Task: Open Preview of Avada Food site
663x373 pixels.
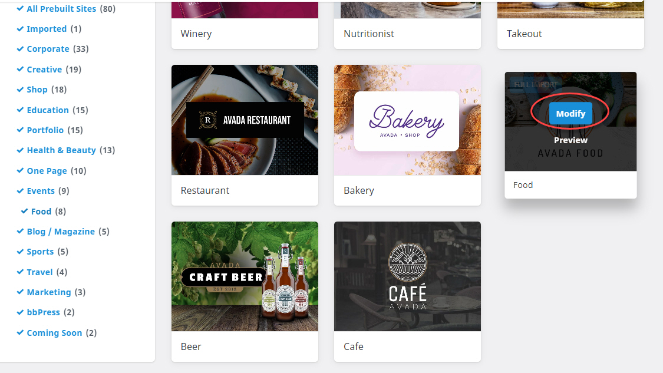Action: click(570, 140)
